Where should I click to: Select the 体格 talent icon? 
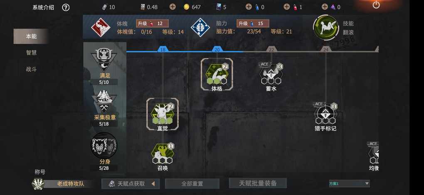(x=217, y=74)
